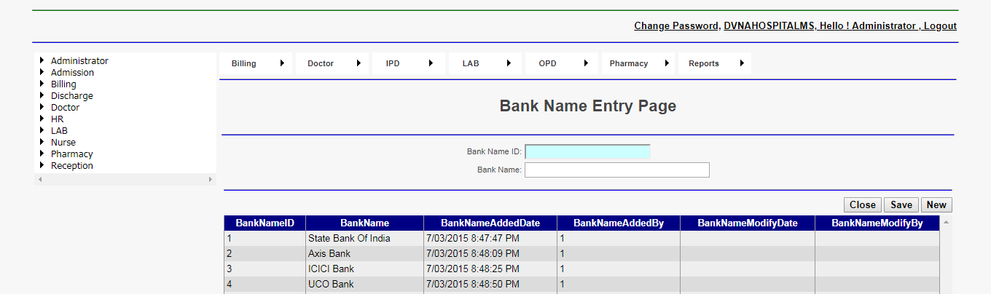The image size is (991, 294).
Task: Click the Save button
Action: [901, 205]
